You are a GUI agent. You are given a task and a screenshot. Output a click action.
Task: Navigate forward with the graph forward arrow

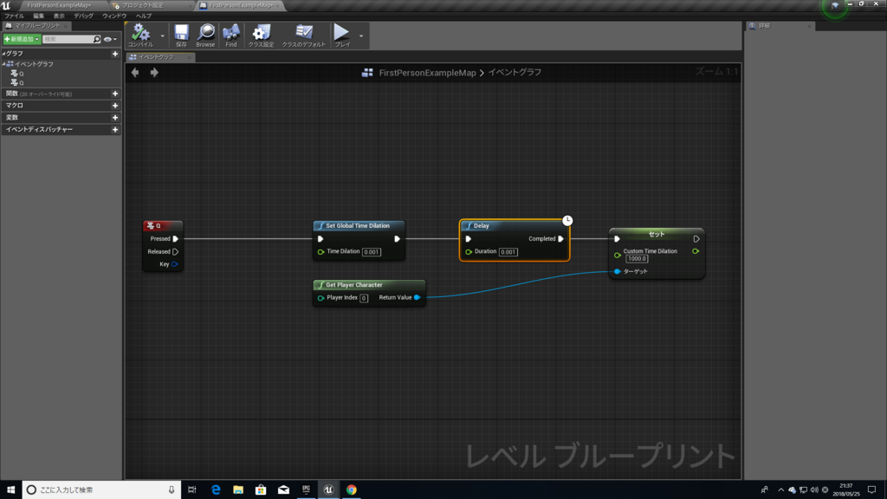click(154, 73)
